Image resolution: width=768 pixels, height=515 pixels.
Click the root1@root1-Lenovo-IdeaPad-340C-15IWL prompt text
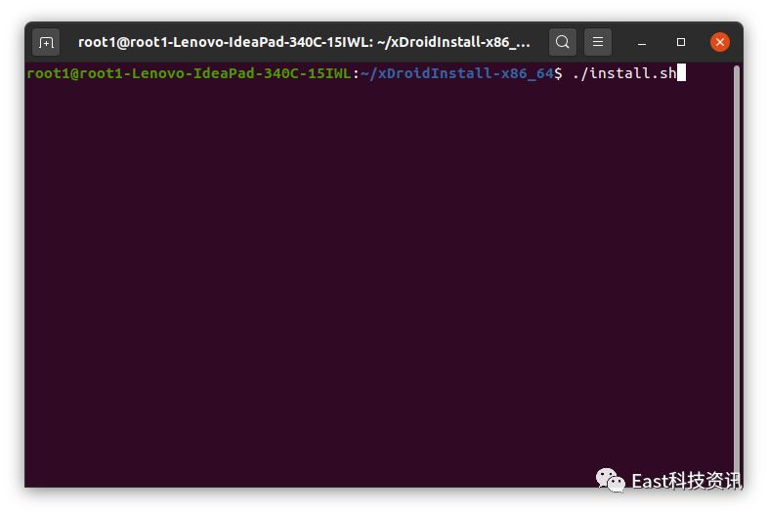(189, 73)
